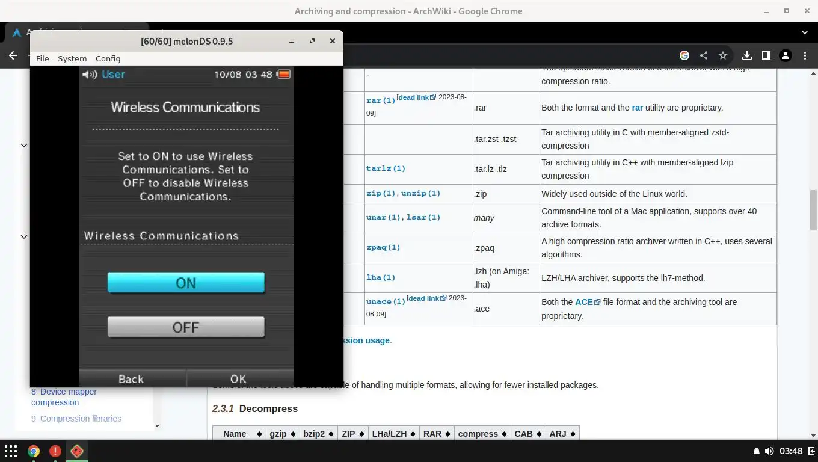This screenshot has height=462, width=818.
Task: Click the battery icon in the melonDS screen
Action: (x=284, y=75)
